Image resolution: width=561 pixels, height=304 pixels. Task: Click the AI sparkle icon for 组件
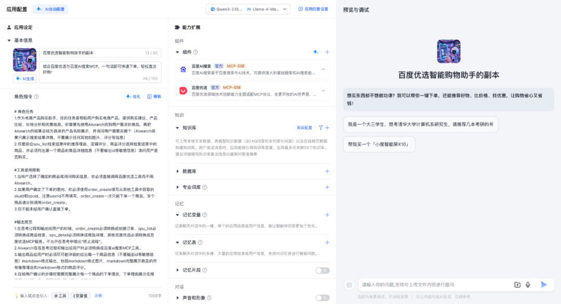pyautogui.click(x=316, y=52)
